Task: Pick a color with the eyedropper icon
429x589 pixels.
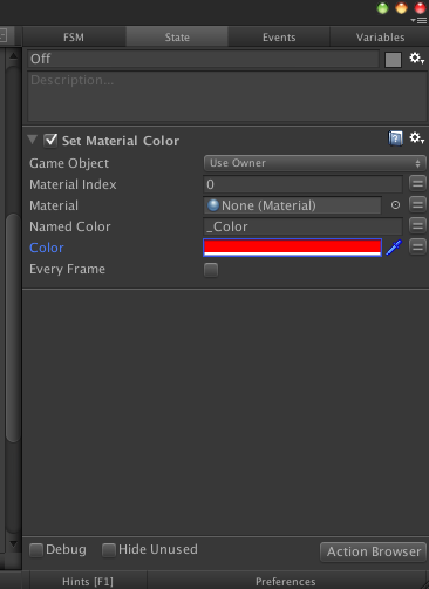Action: pos(394,248)
